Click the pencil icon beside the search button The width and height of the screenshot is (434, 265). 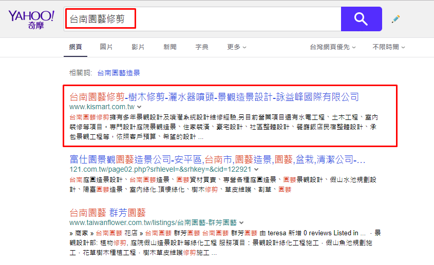pos(395,19)
